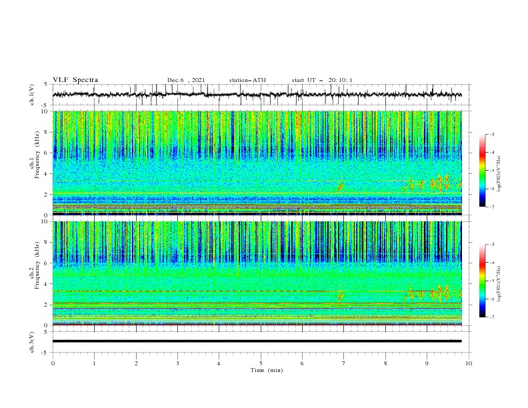
Task: Click the "5" tick on ch.1(V) axis
Action: (x=46, y=85)
